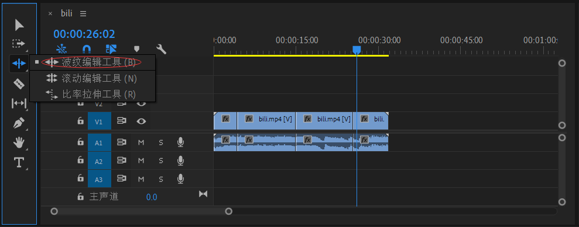This screenshot has height=227, width=579.
Task: Click top handle of video vertical scrollbar
Action: tap(562, 63)
